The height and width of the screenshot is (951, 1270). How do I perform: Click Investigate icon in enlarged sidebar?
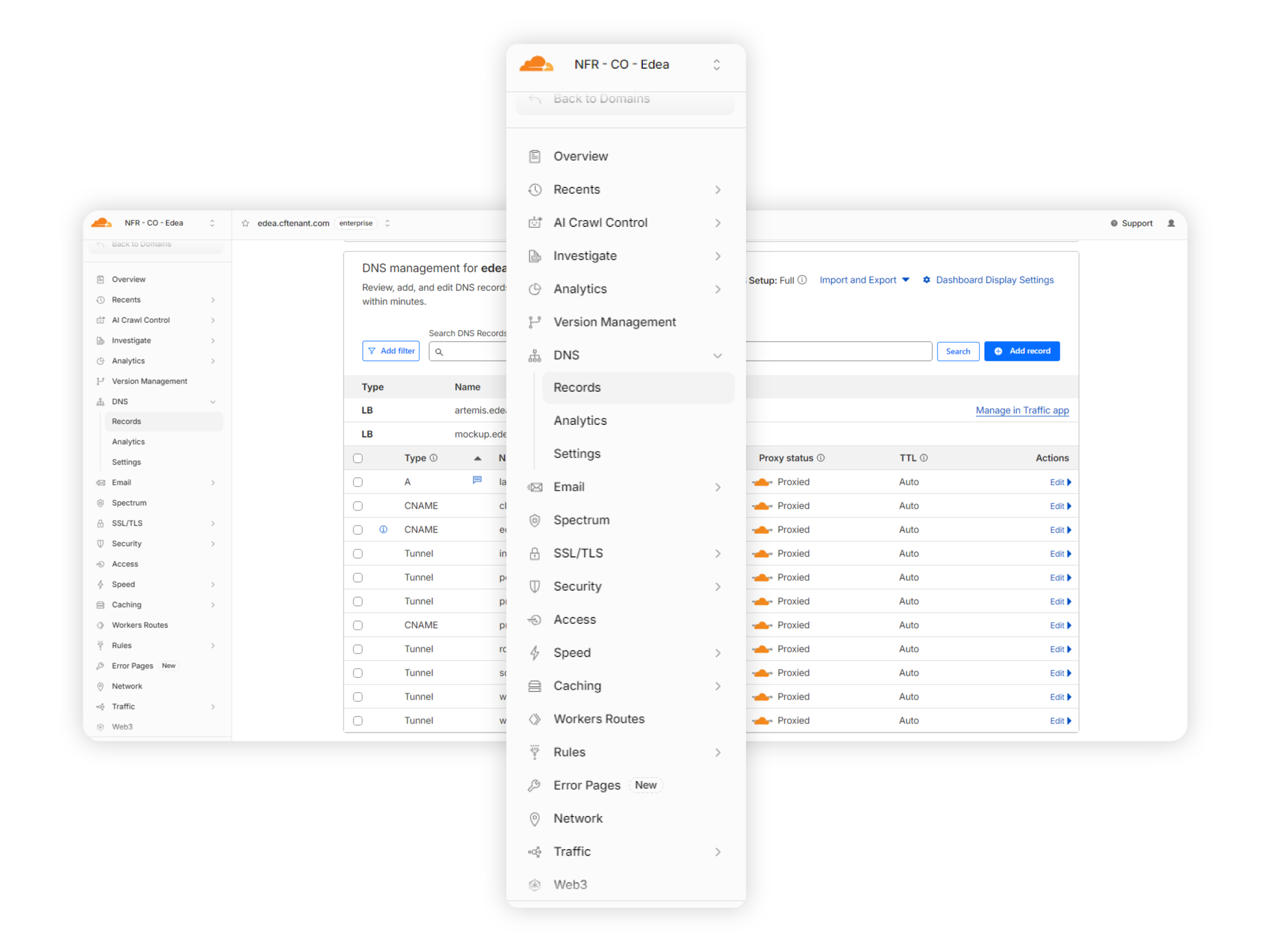535,256
